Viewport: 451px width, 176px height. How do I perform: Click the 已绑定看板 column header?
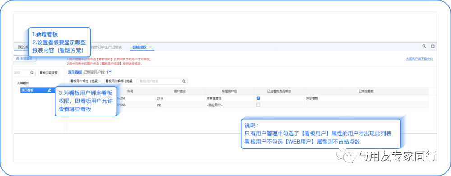366,91
